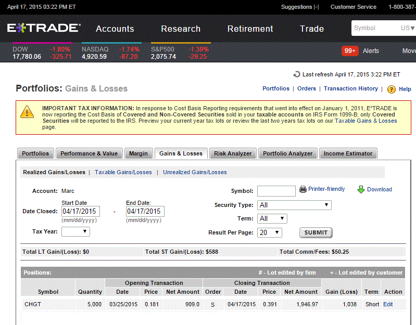Open the Income Estimator tab
The image size is (416, 325).
(348, 153)
